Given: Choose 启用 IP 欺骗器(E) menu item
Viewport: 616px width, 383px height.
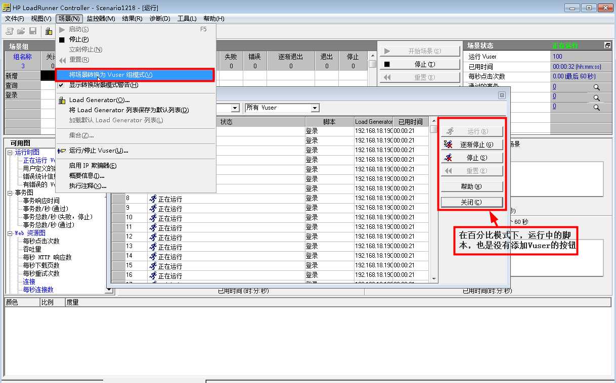Looking at the screenshot, I should 136,166.
